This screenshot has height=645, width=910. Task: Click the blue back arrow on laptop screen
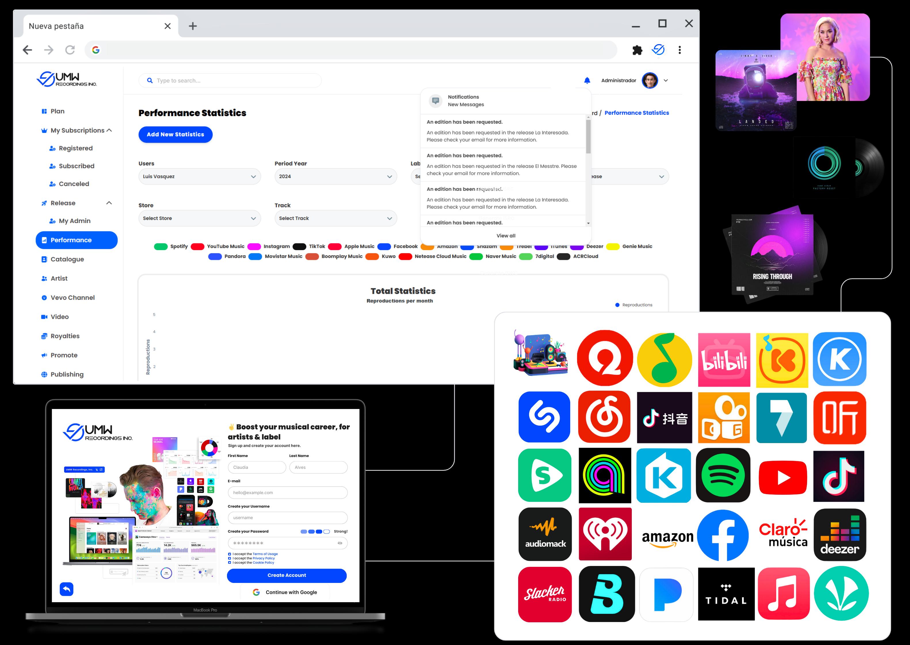click(66, 589)
